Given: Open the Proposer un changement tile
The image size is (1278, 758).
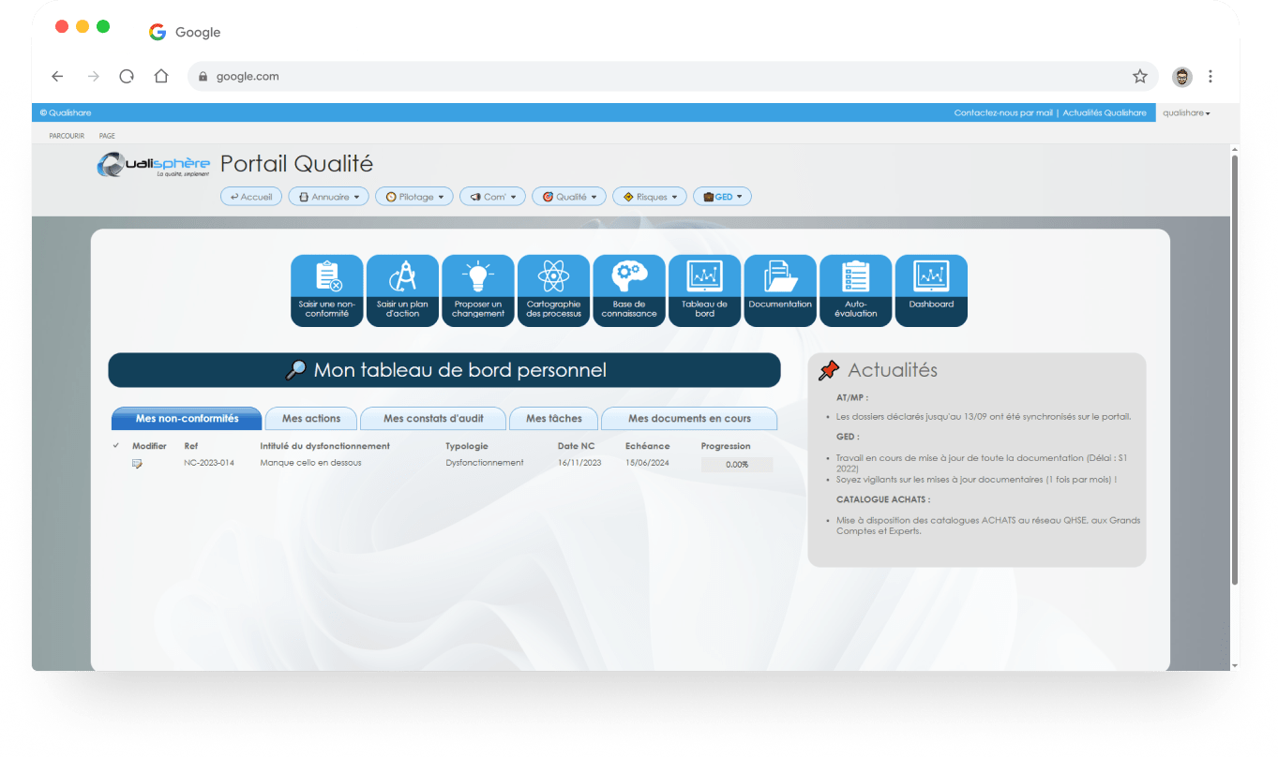Looking at the screenshot, I should (x=478, y=290).
